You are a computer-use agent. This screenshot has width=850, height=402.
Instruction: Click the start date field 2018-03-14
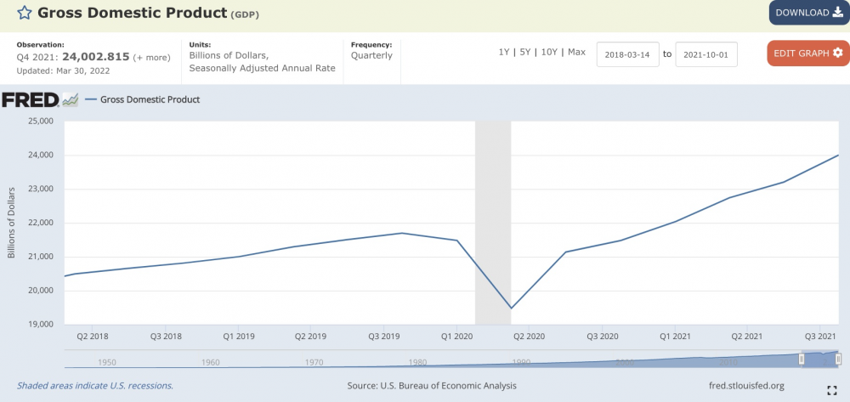[628, 54]
